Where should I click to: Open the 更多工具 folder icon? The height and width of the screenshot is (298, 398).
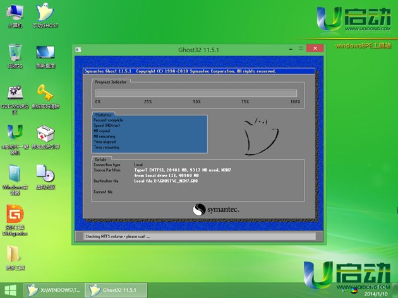click(x=15, y=258)
